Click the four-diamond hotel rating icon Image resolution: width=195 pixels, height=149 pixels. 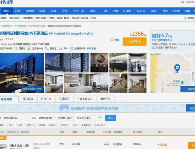click(x=9, y=39)
